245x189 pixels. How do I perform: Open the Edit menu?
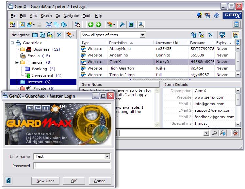[x=23, y=16]
